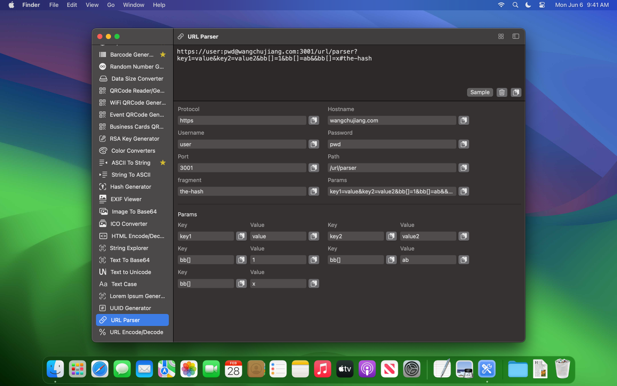Select Color Converters tool

[x=132, y=151]
